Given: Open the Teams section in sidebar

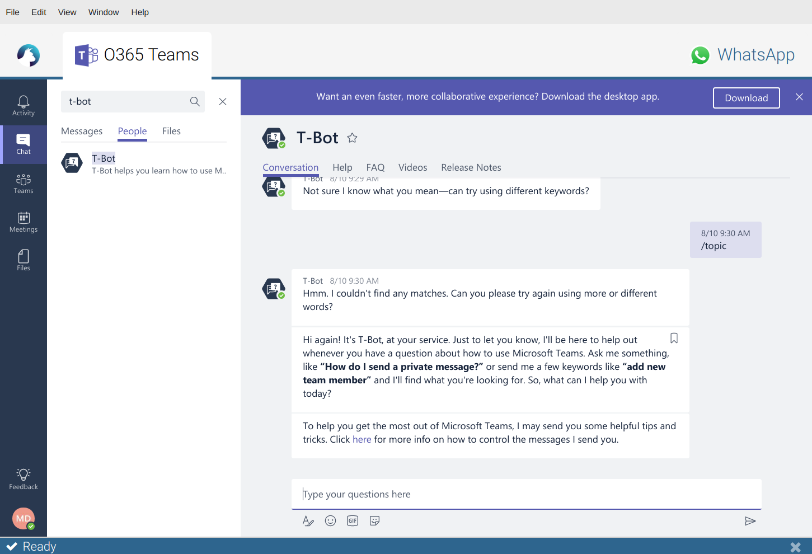Looking at the screenshot, I should pyautogui.click(x=24, y=184).
